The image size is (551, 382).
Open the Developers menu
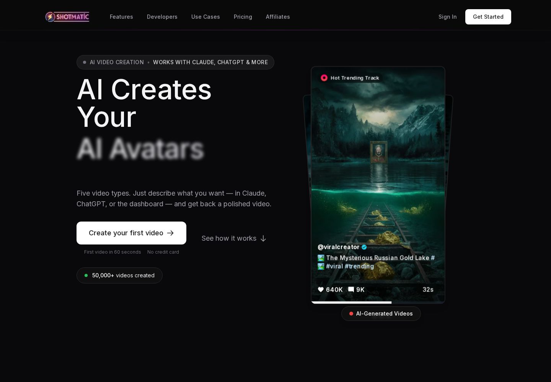tap(162, 17)
